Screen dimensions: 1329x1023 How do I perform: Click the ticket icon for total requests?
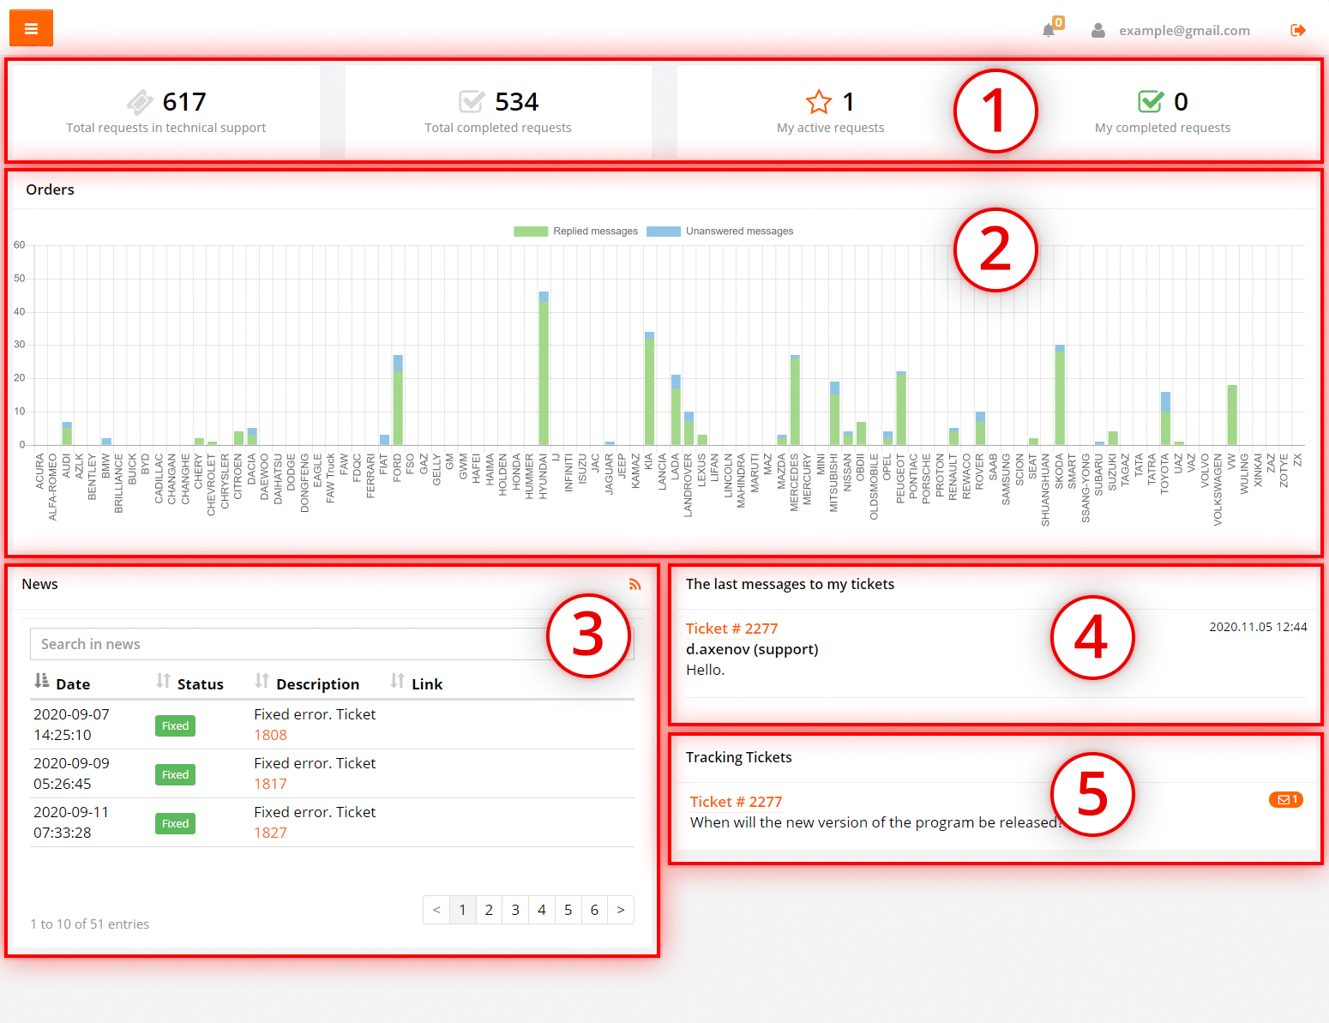pyautogui.click(x=140, y=102)
